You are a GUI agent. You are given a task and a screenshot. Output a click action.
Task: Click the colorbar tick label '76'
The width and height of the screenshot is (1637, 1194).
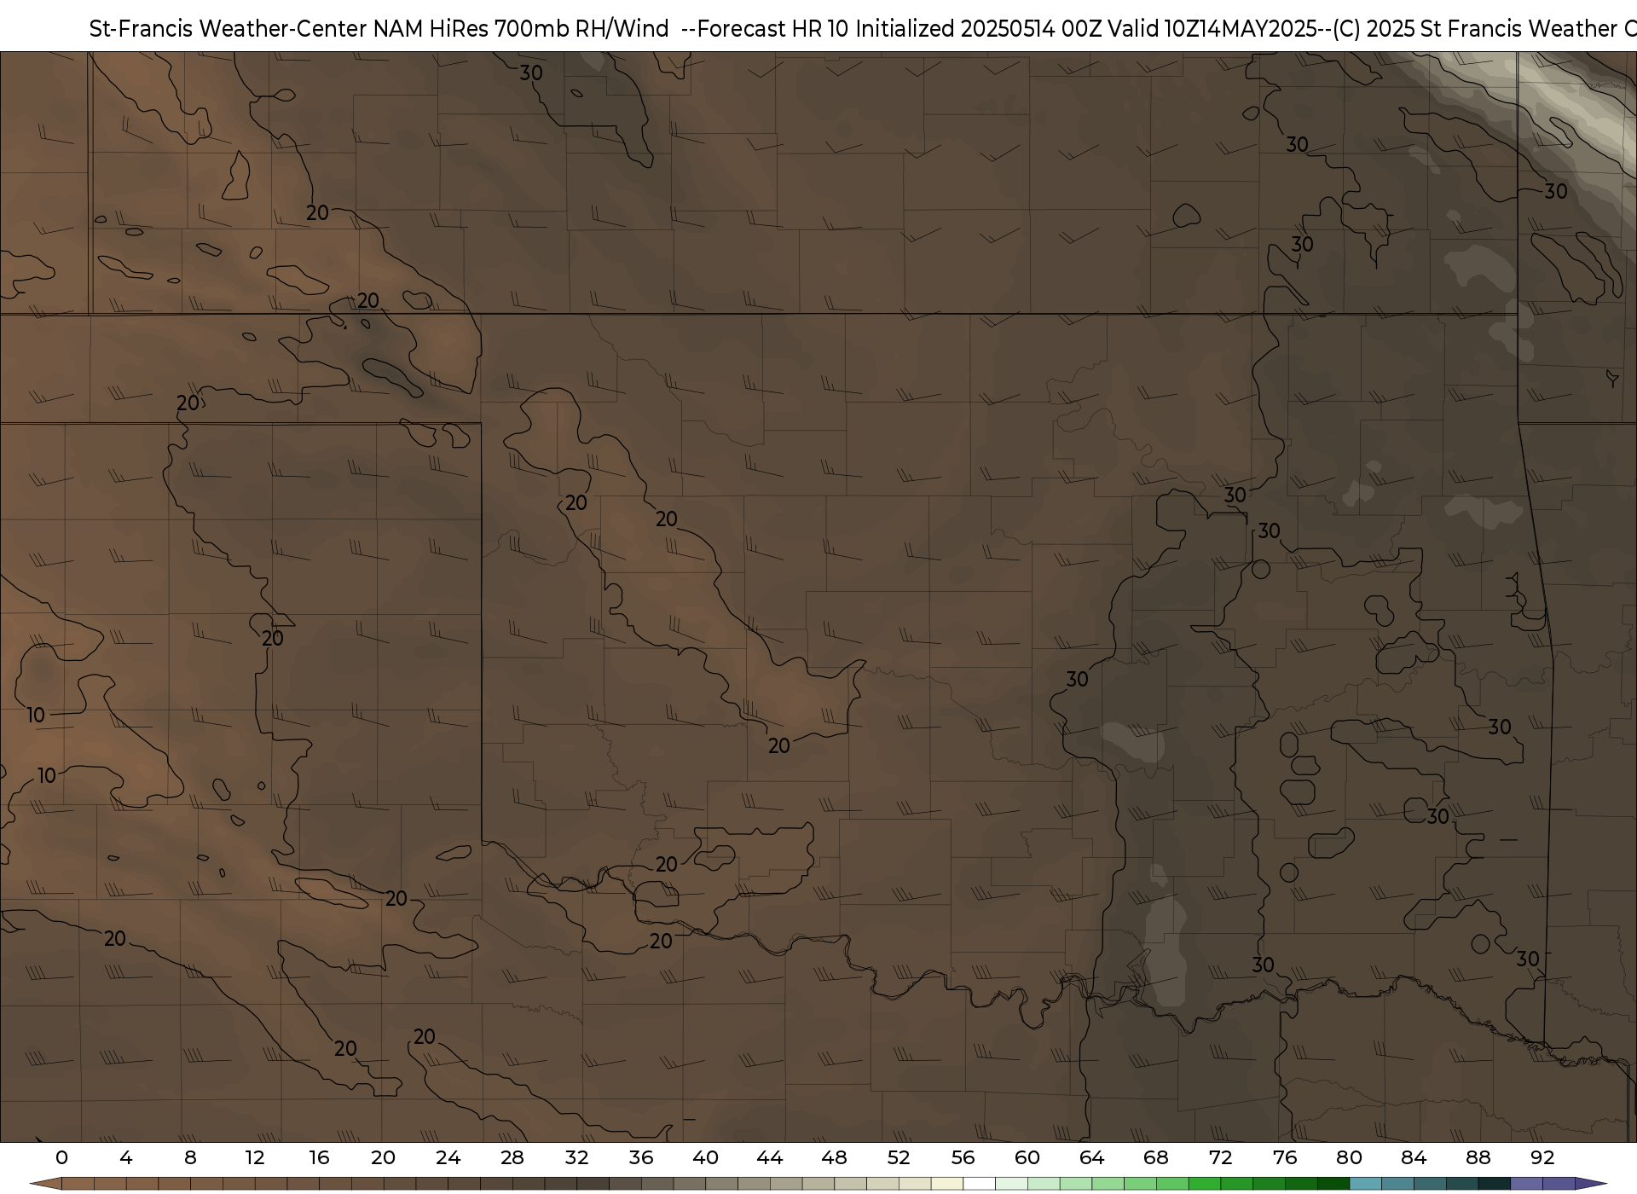pyautogui.click(x=1285, y=1158)
